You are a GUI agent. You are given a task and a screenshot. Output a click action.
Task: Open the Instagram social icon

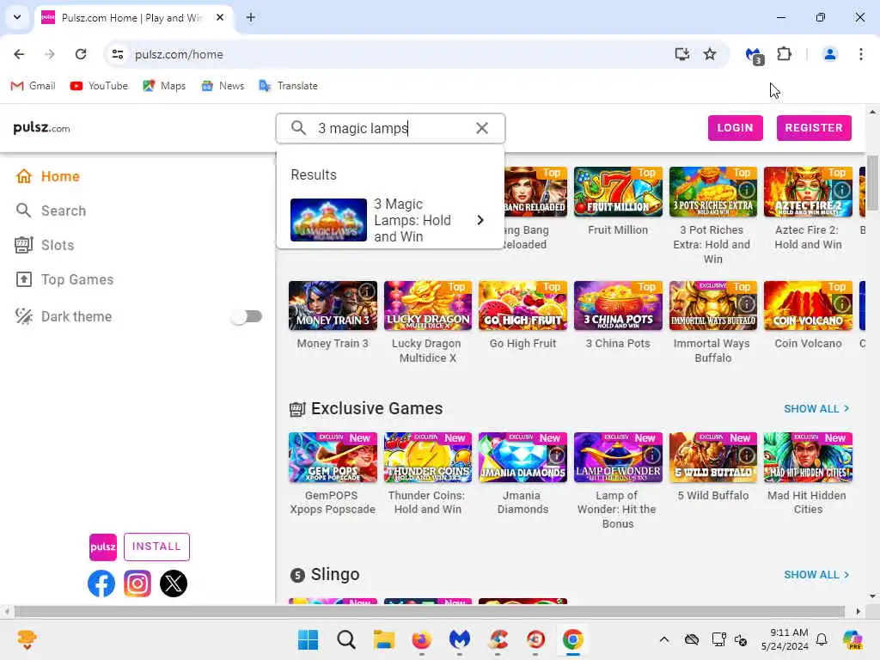(x=137, y=584)
